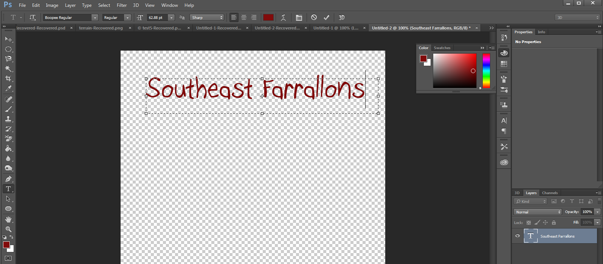603x264 pixels.
Task: Switch to the Swatches tab
Action: click(x=442, y=48)
